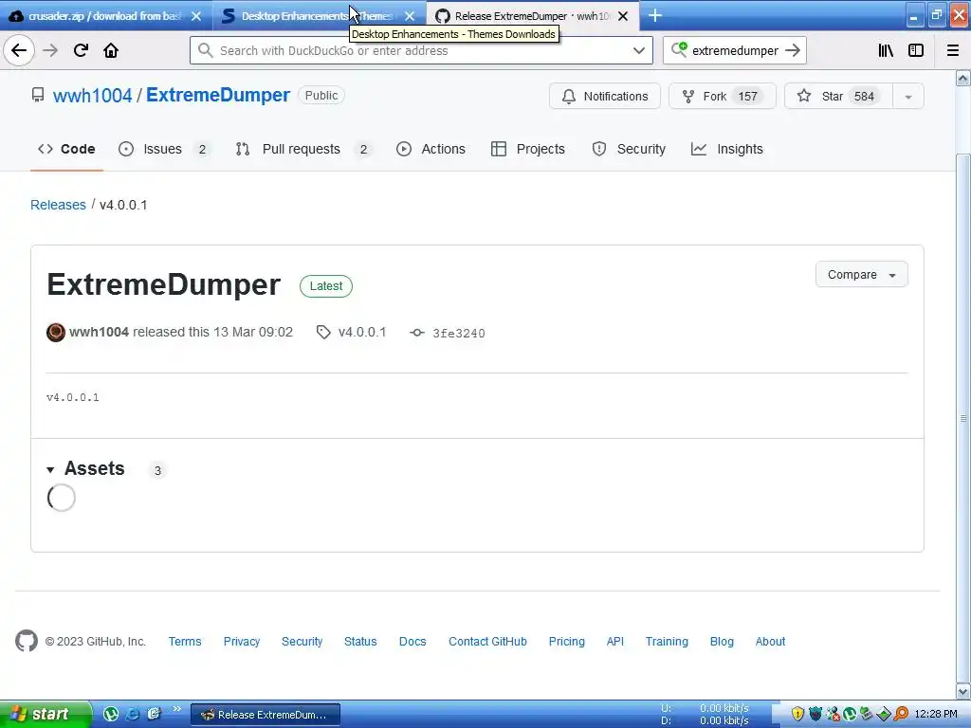Open the search engine magnifier icon
The height and width of the screenshot is (728, 971).
(x=679, y=49)
